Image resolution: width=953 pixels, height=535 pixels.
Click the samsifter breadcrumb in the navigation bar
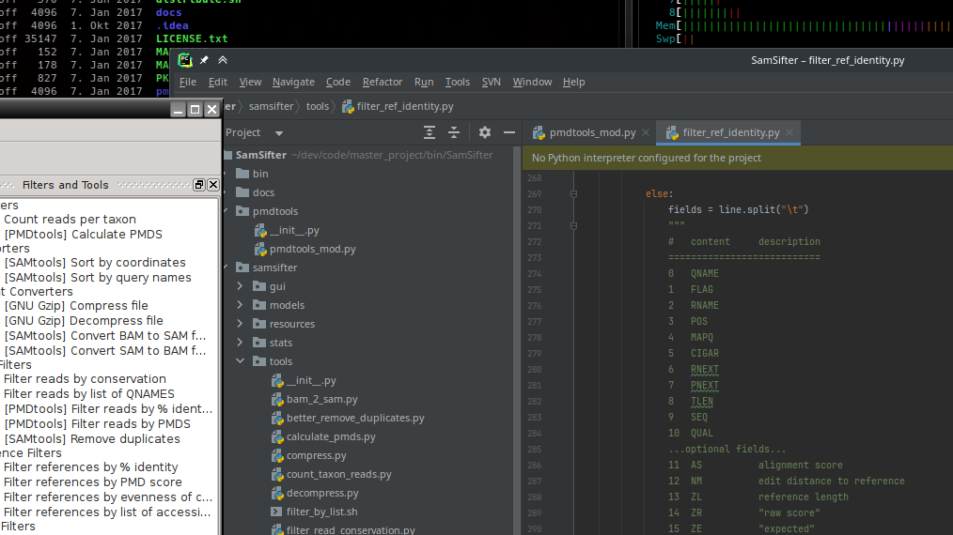click(x=272, y=106)
